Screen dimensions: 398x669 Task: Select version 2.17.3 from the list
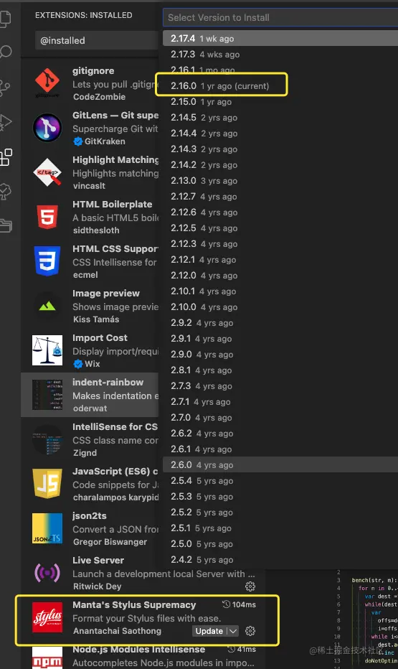coord(280,54)
